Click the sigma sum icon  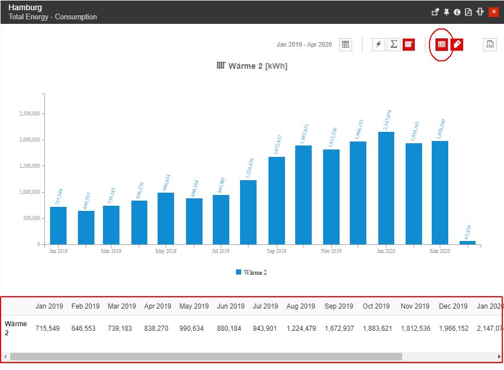coord(393,44)
